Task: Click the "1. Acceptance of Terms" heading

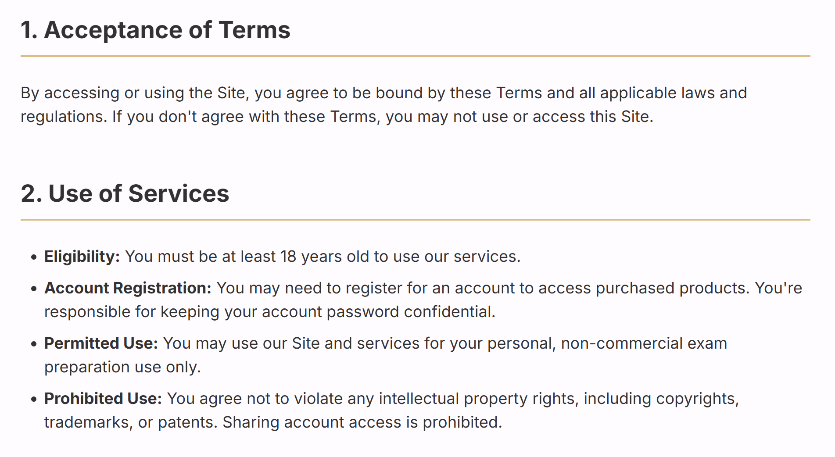Action: tap(155, 30)
